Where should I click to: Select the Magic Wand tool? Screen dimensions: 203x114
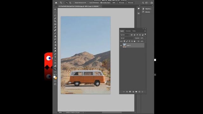[x=55, y=18]
